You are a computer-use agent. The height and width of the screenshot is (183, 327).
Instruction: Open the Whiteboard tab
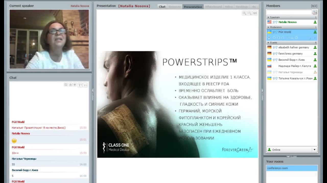tap(214, 7)
